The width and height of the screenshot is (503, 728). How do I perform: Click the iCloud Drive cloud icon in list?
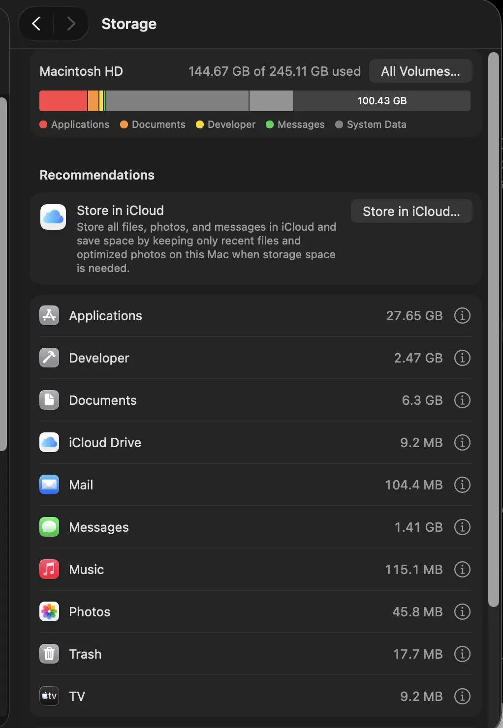click(x=49, y=442)
